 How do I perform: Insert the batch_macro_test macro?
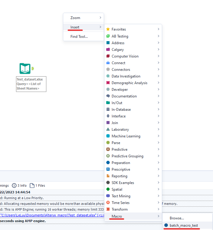coord(188,225)
